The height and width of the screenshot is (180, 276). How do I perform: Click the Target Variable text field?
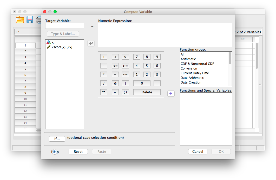pyautogui.click(x=65, y=26)
